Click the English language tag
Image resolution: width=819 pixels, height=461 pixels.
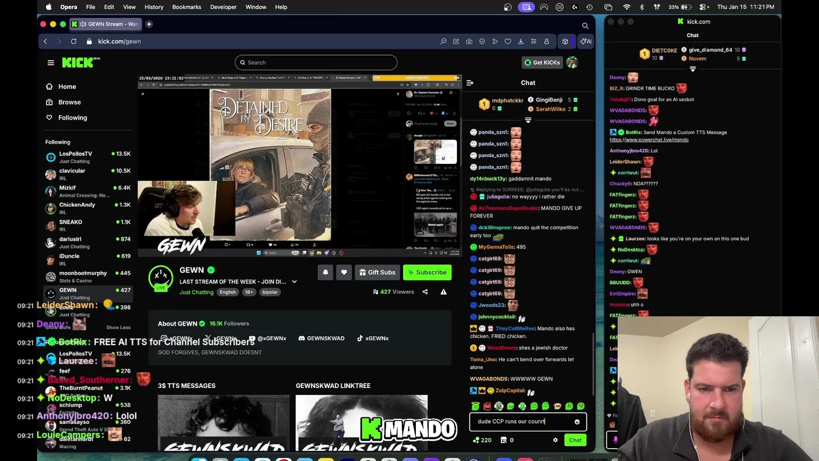[x=228, y=292]
